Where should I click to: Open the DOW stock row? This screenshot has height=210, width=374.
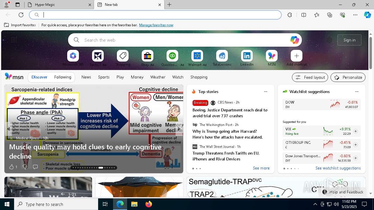[321, 104]
